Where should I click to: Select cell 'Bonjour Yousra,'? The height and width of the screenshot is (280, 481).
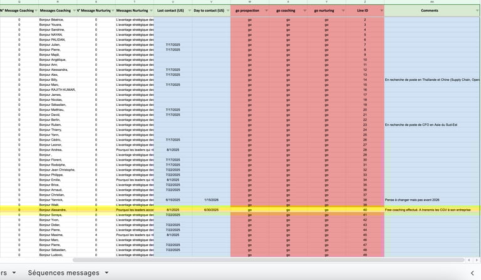coord(58,24)
